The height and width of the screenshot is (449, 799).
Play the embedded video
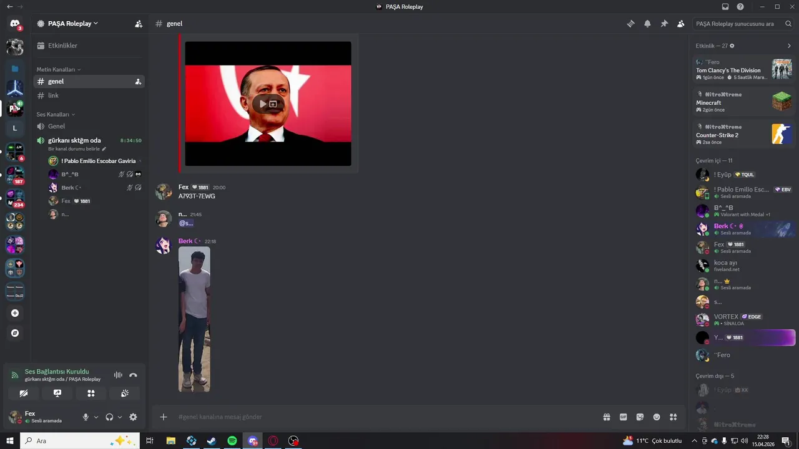(263, 104)
